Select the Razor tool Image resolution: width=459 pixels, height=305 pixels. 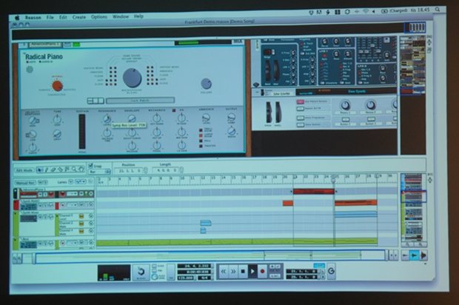click(x=60, y=170)
